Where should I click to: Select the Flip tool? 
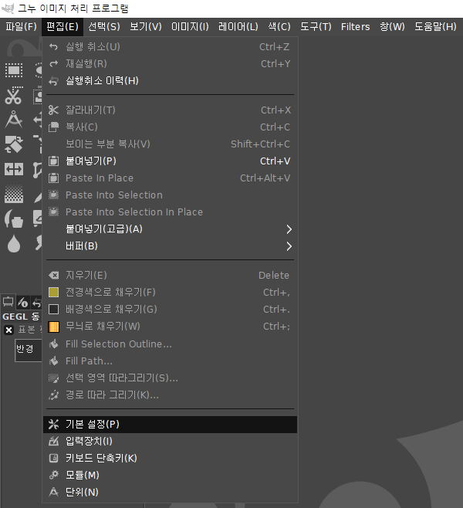(14, 169)
